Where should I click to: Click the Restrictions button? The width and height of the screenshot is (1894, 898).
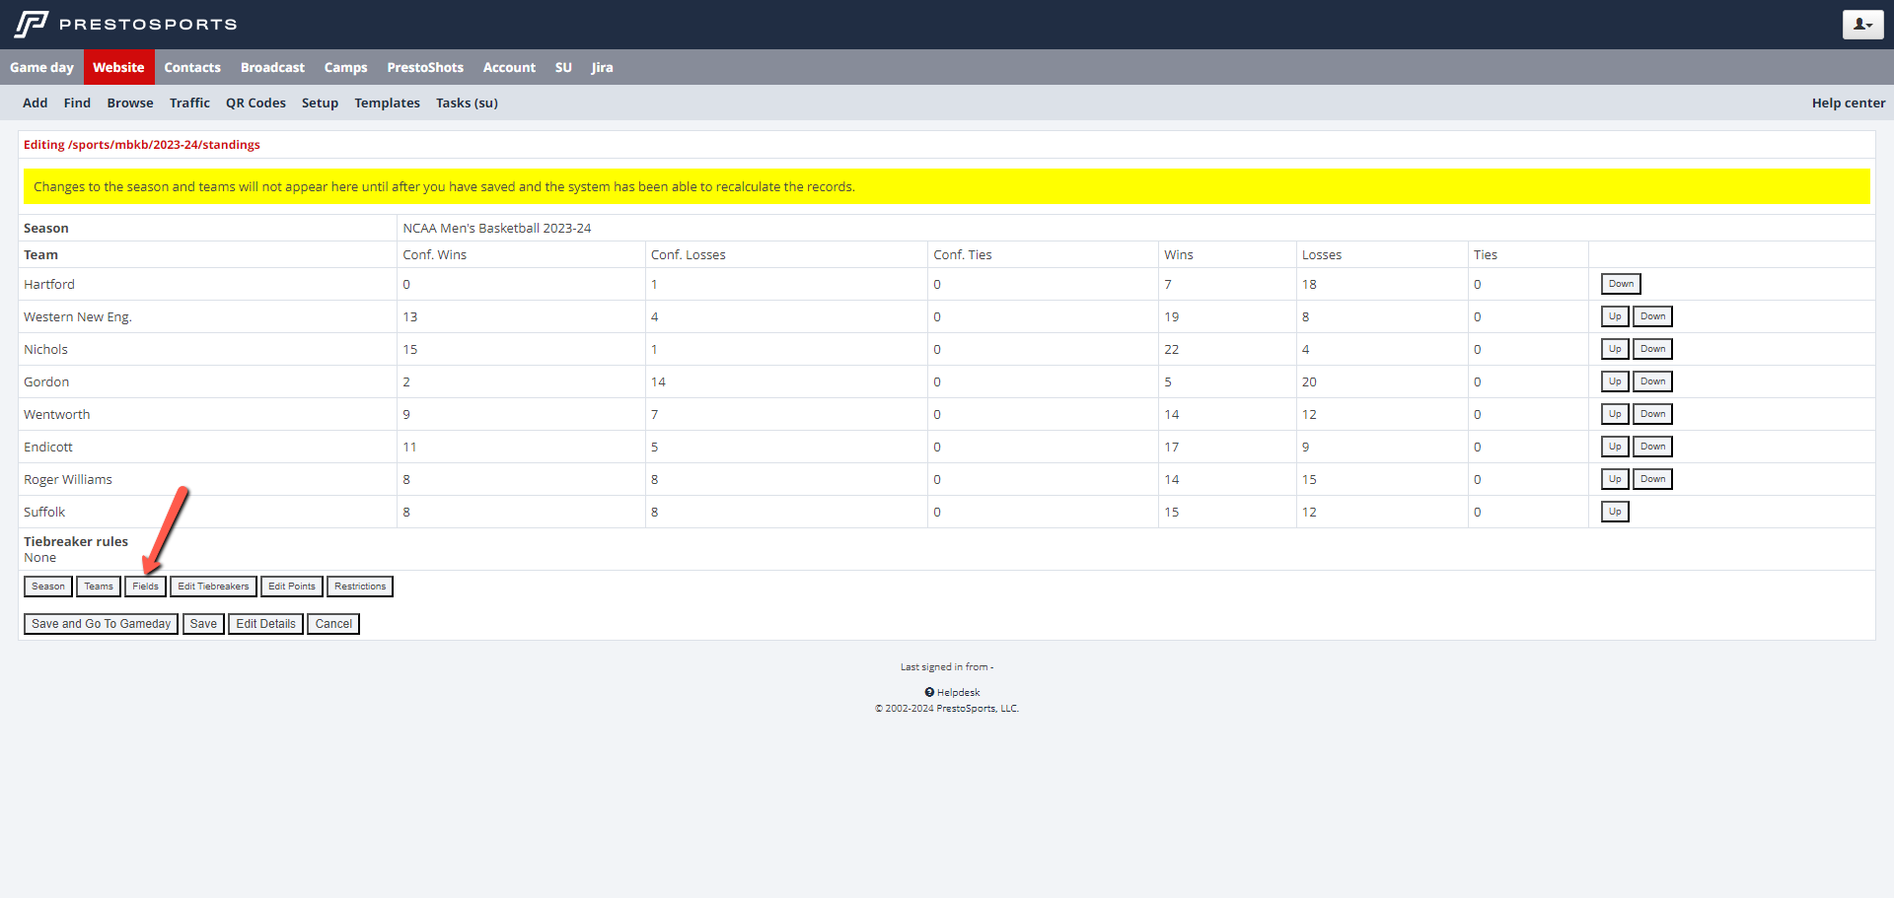(360, 587)
